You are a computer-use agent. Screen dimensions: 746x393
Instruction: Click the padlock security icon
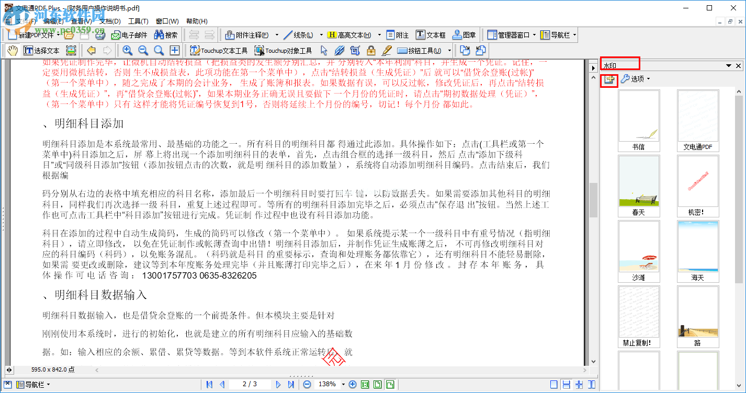click(x=371, y=51)
